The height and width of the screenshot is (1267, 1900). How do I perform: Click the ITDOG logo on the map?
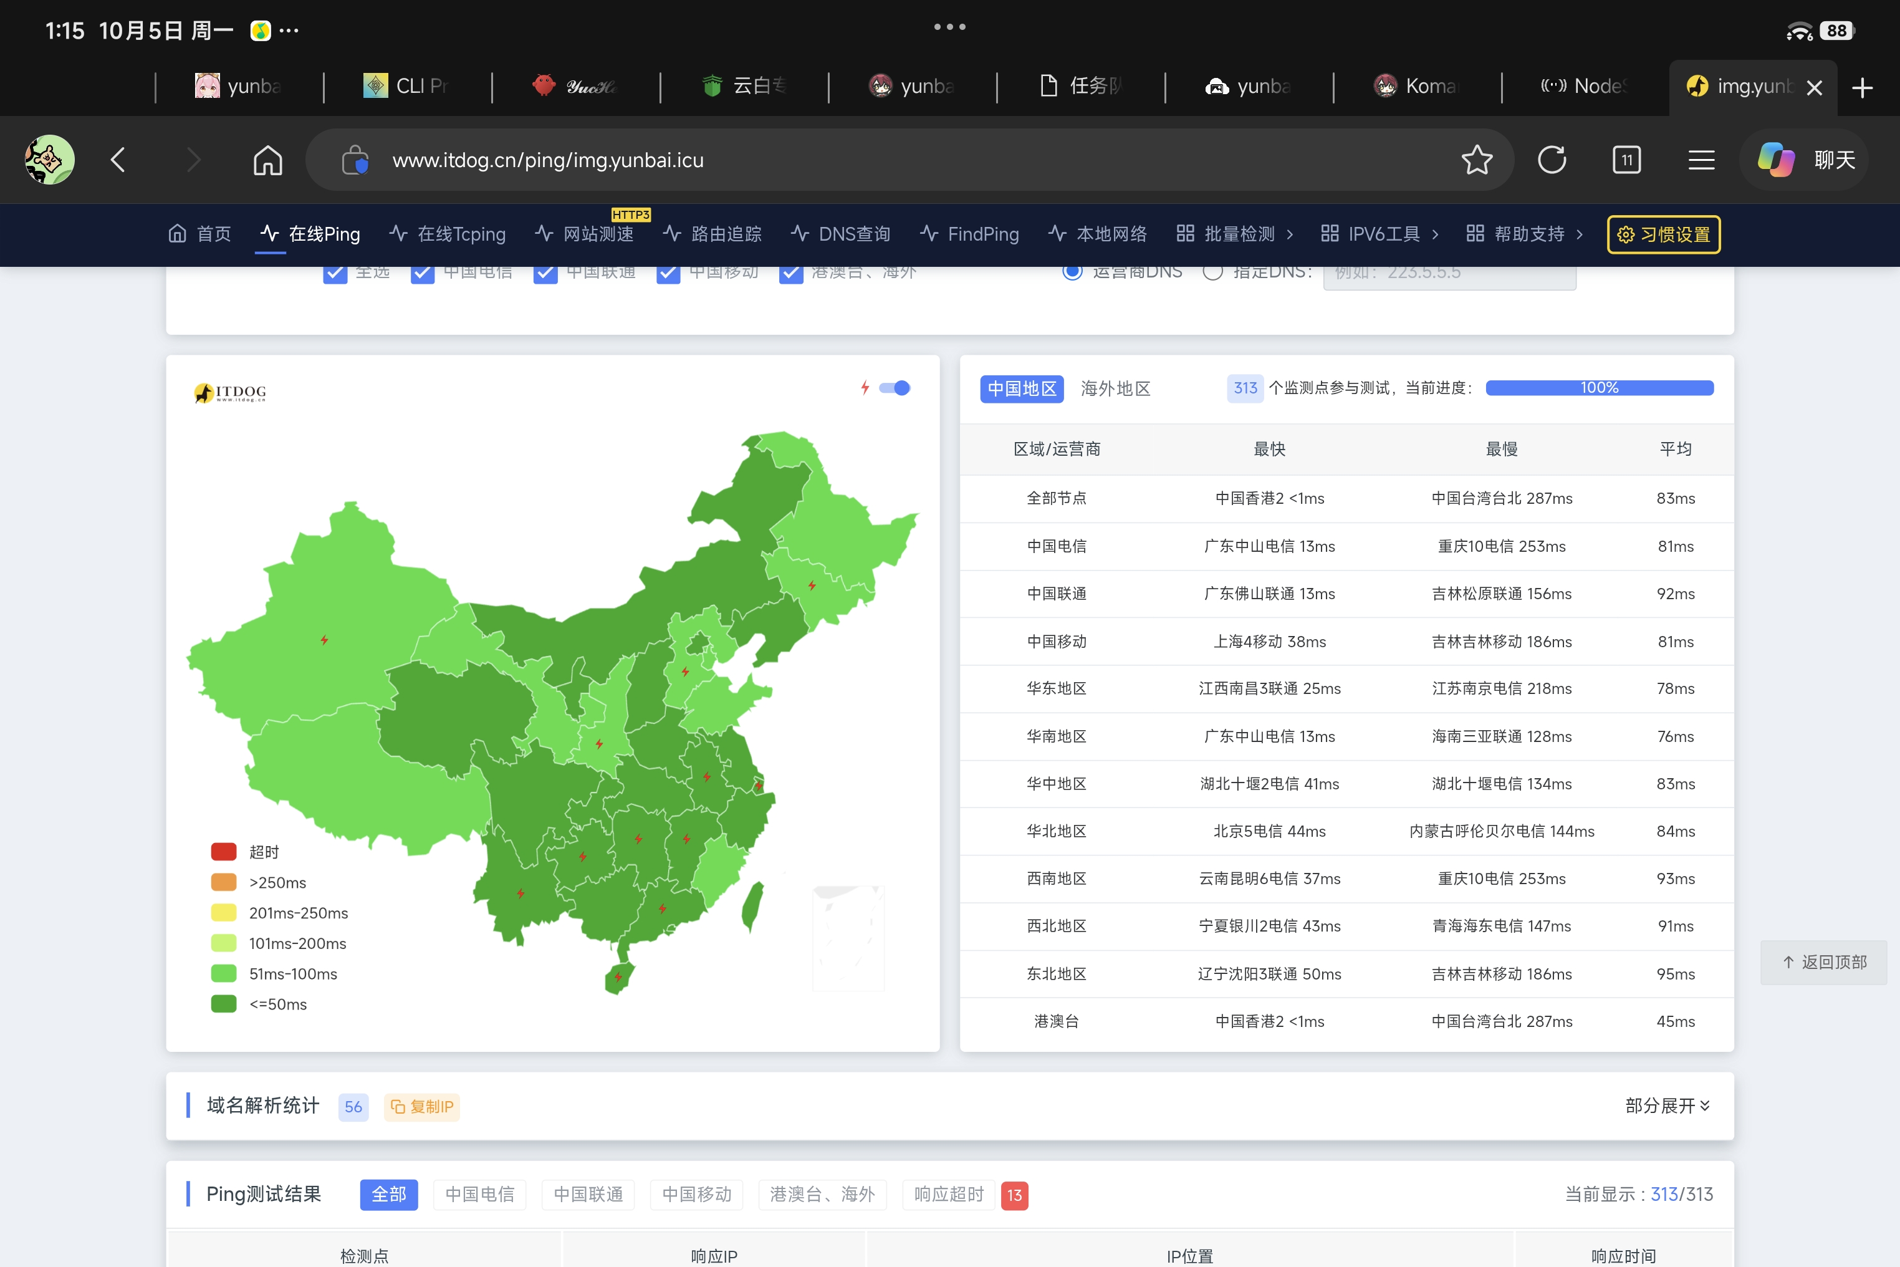tap(230, 393)
